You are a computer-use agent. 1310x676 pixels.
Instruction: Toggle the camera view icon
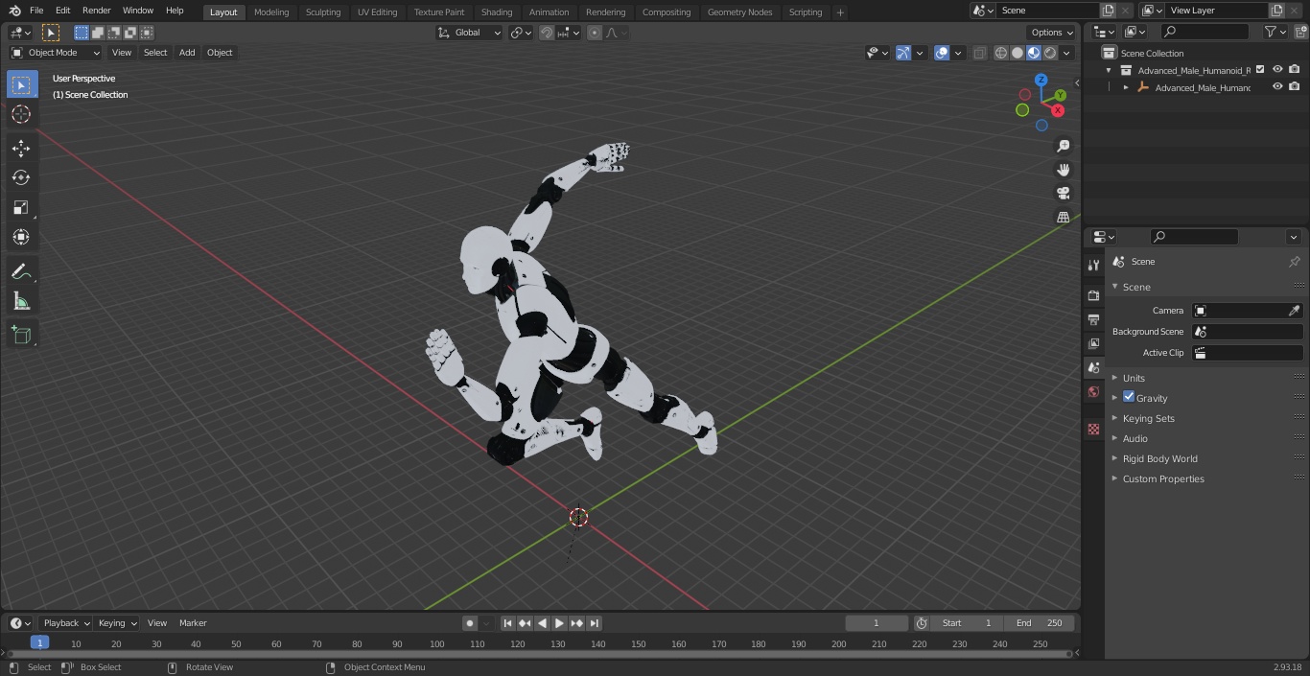pos(1063,194)
